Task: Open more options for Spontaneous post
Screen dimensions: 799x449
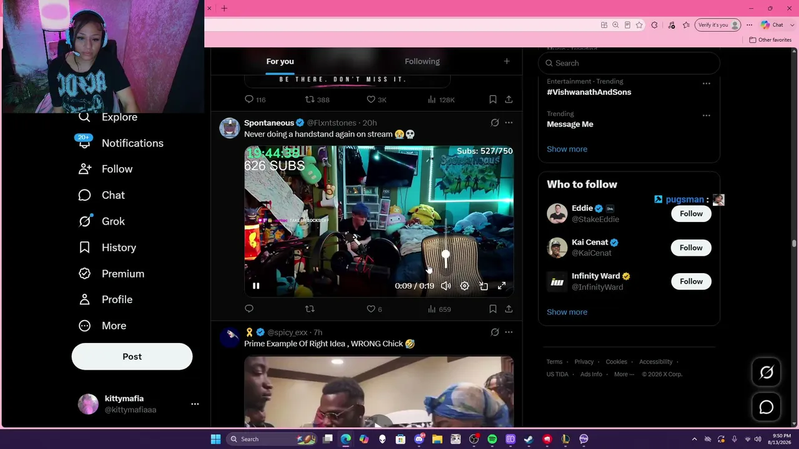Action: click(x=509, y=123)
